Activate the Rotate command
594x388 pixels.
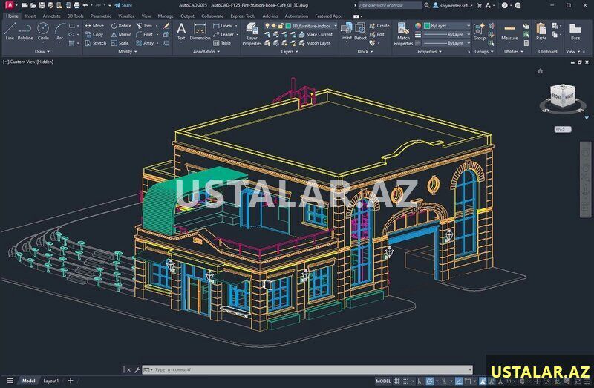121,26
